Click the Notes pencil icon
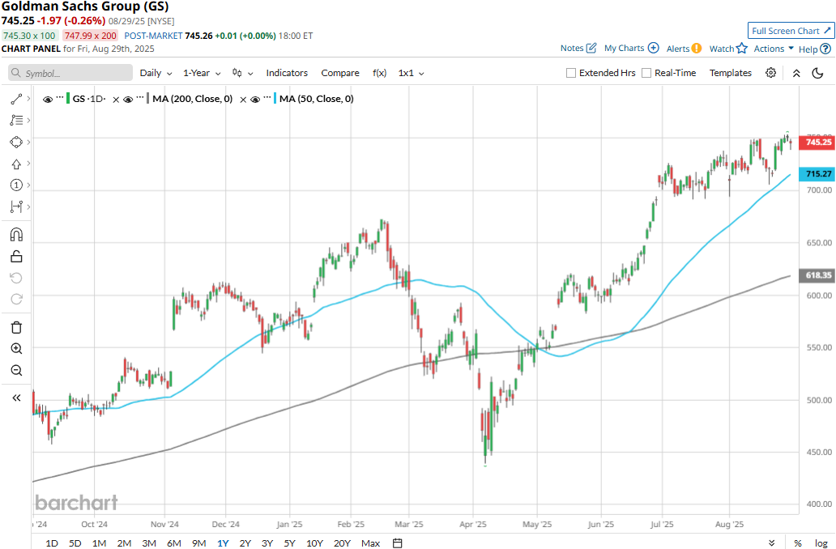Screen dimensions: 836x549 pyautogui.click(x=591, y=48)
